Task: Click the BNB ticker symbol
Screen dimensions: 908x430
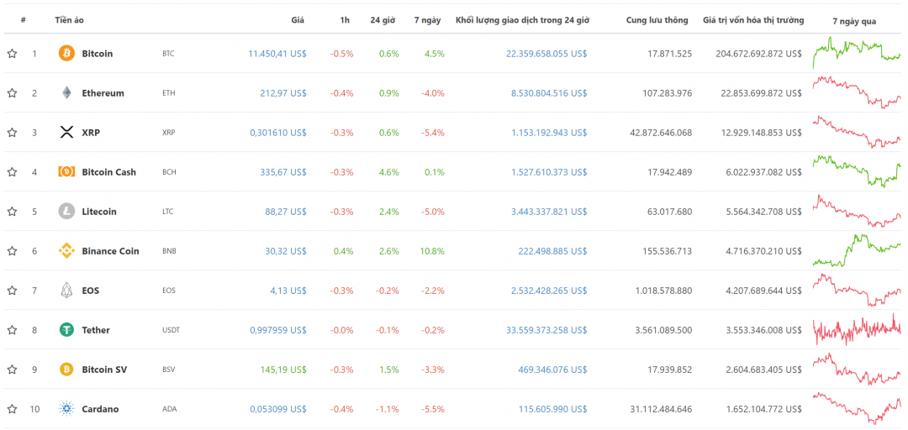Action: tap(169, 250)
